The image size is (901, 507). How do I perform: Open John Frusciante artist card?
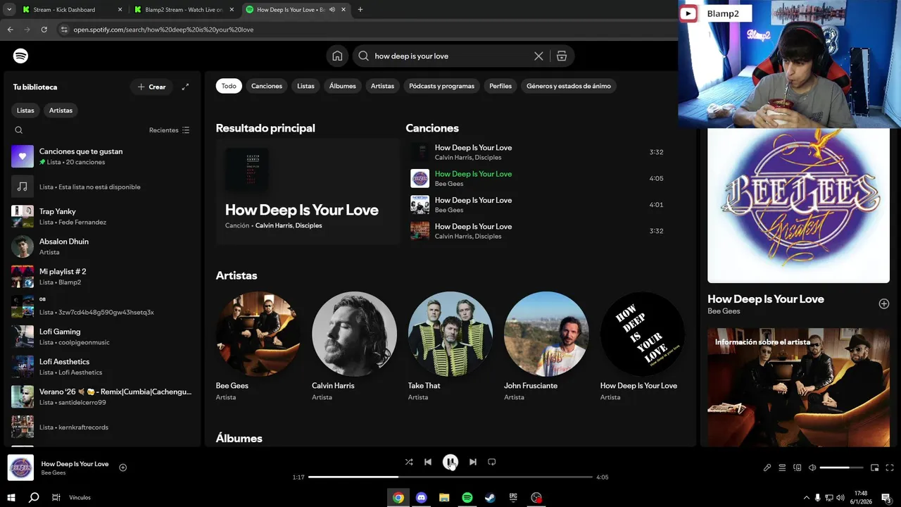pos(546,346)
